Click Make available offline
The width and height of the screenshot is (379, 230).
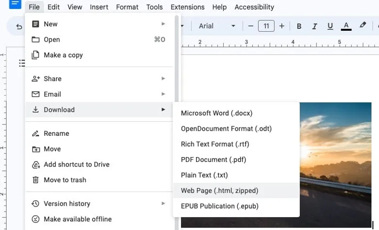[78, 219]
